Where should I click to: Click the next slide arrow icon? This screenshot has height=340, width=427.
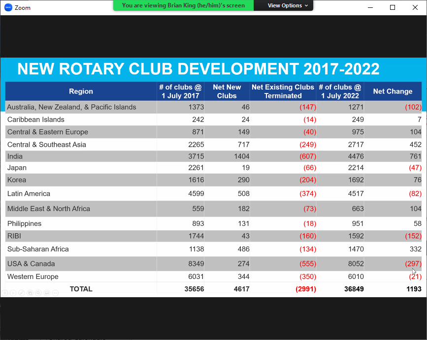point(13,293)
